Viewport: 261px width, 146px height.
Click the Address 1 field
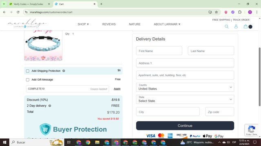tap(185, 63)
